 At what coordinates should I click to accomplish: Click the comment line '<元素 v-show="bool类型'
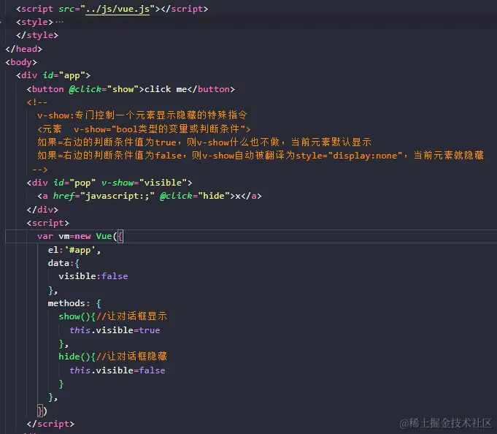pos(144,129)
